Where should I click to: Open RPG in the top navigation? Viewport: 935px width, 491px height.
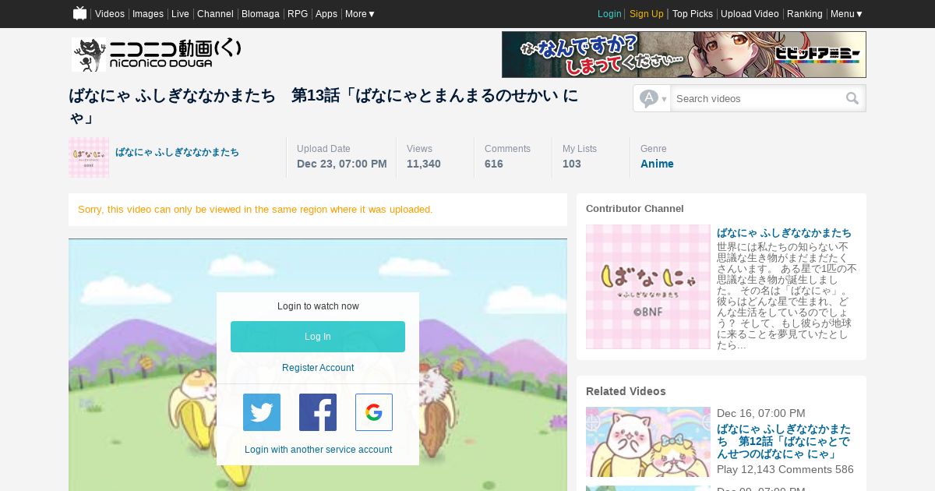298,14
